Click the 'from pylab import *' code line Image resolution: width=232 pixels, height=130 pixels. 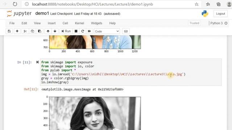[x=59, y=70]
